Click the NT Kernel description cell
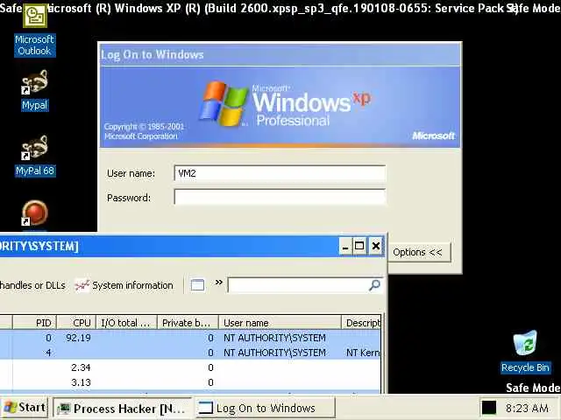The image size is (561, 420). tap(362, 353)
